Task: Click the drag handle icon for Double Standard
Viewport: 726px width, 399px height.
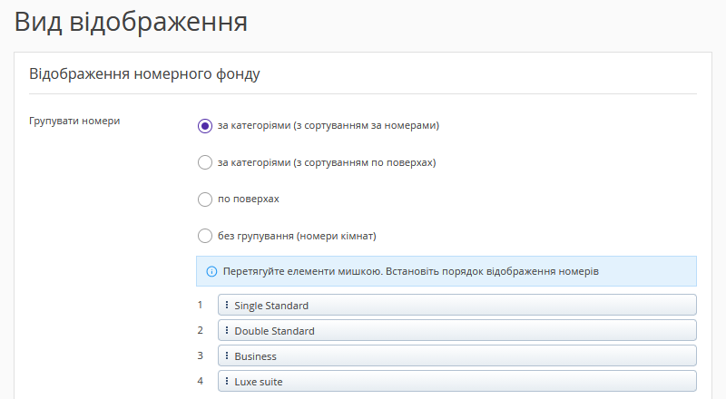Action: pyautogui.click(x=227, y=330)
